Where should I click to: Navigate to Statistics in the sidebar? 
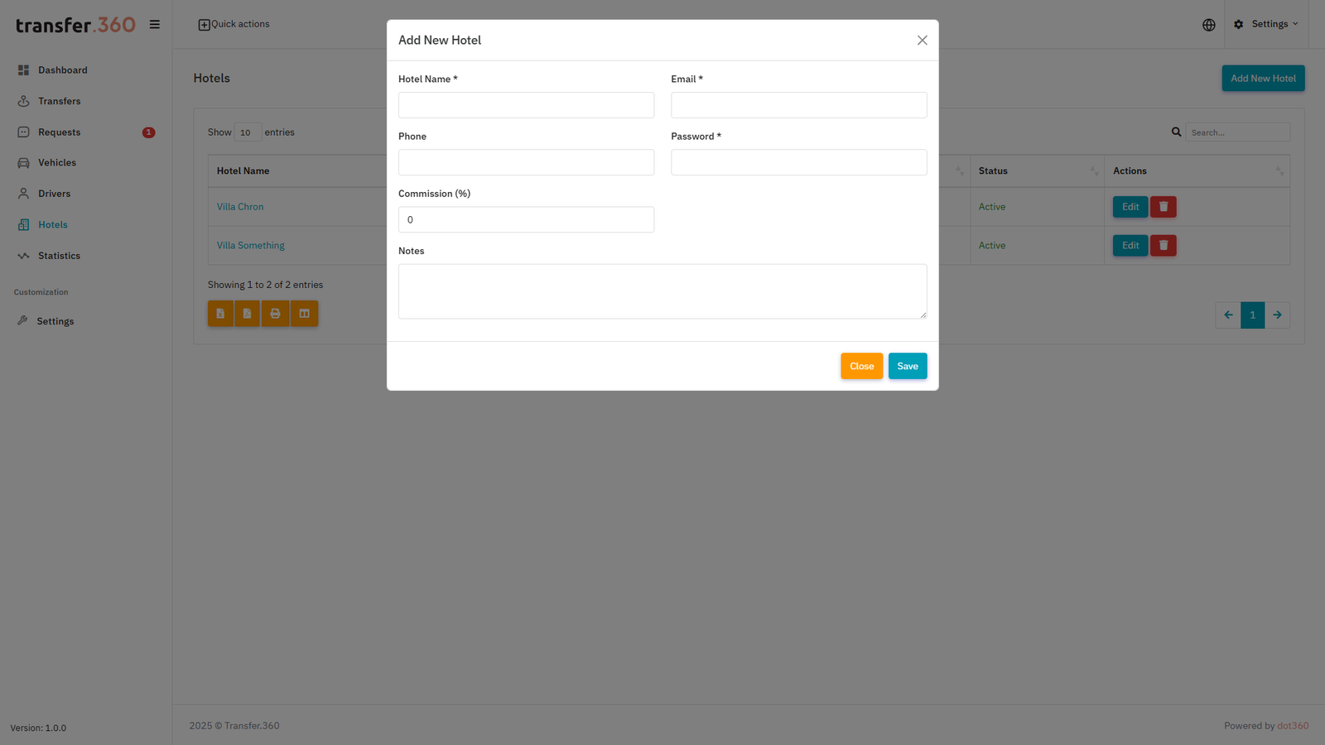pyautogui.click(x=58, y=256)
